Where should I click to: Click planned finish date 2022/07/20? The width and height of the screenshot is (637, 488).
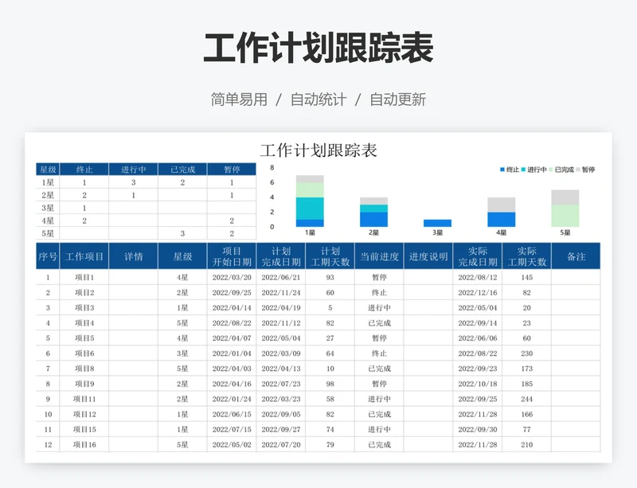(x=281, y=444)
